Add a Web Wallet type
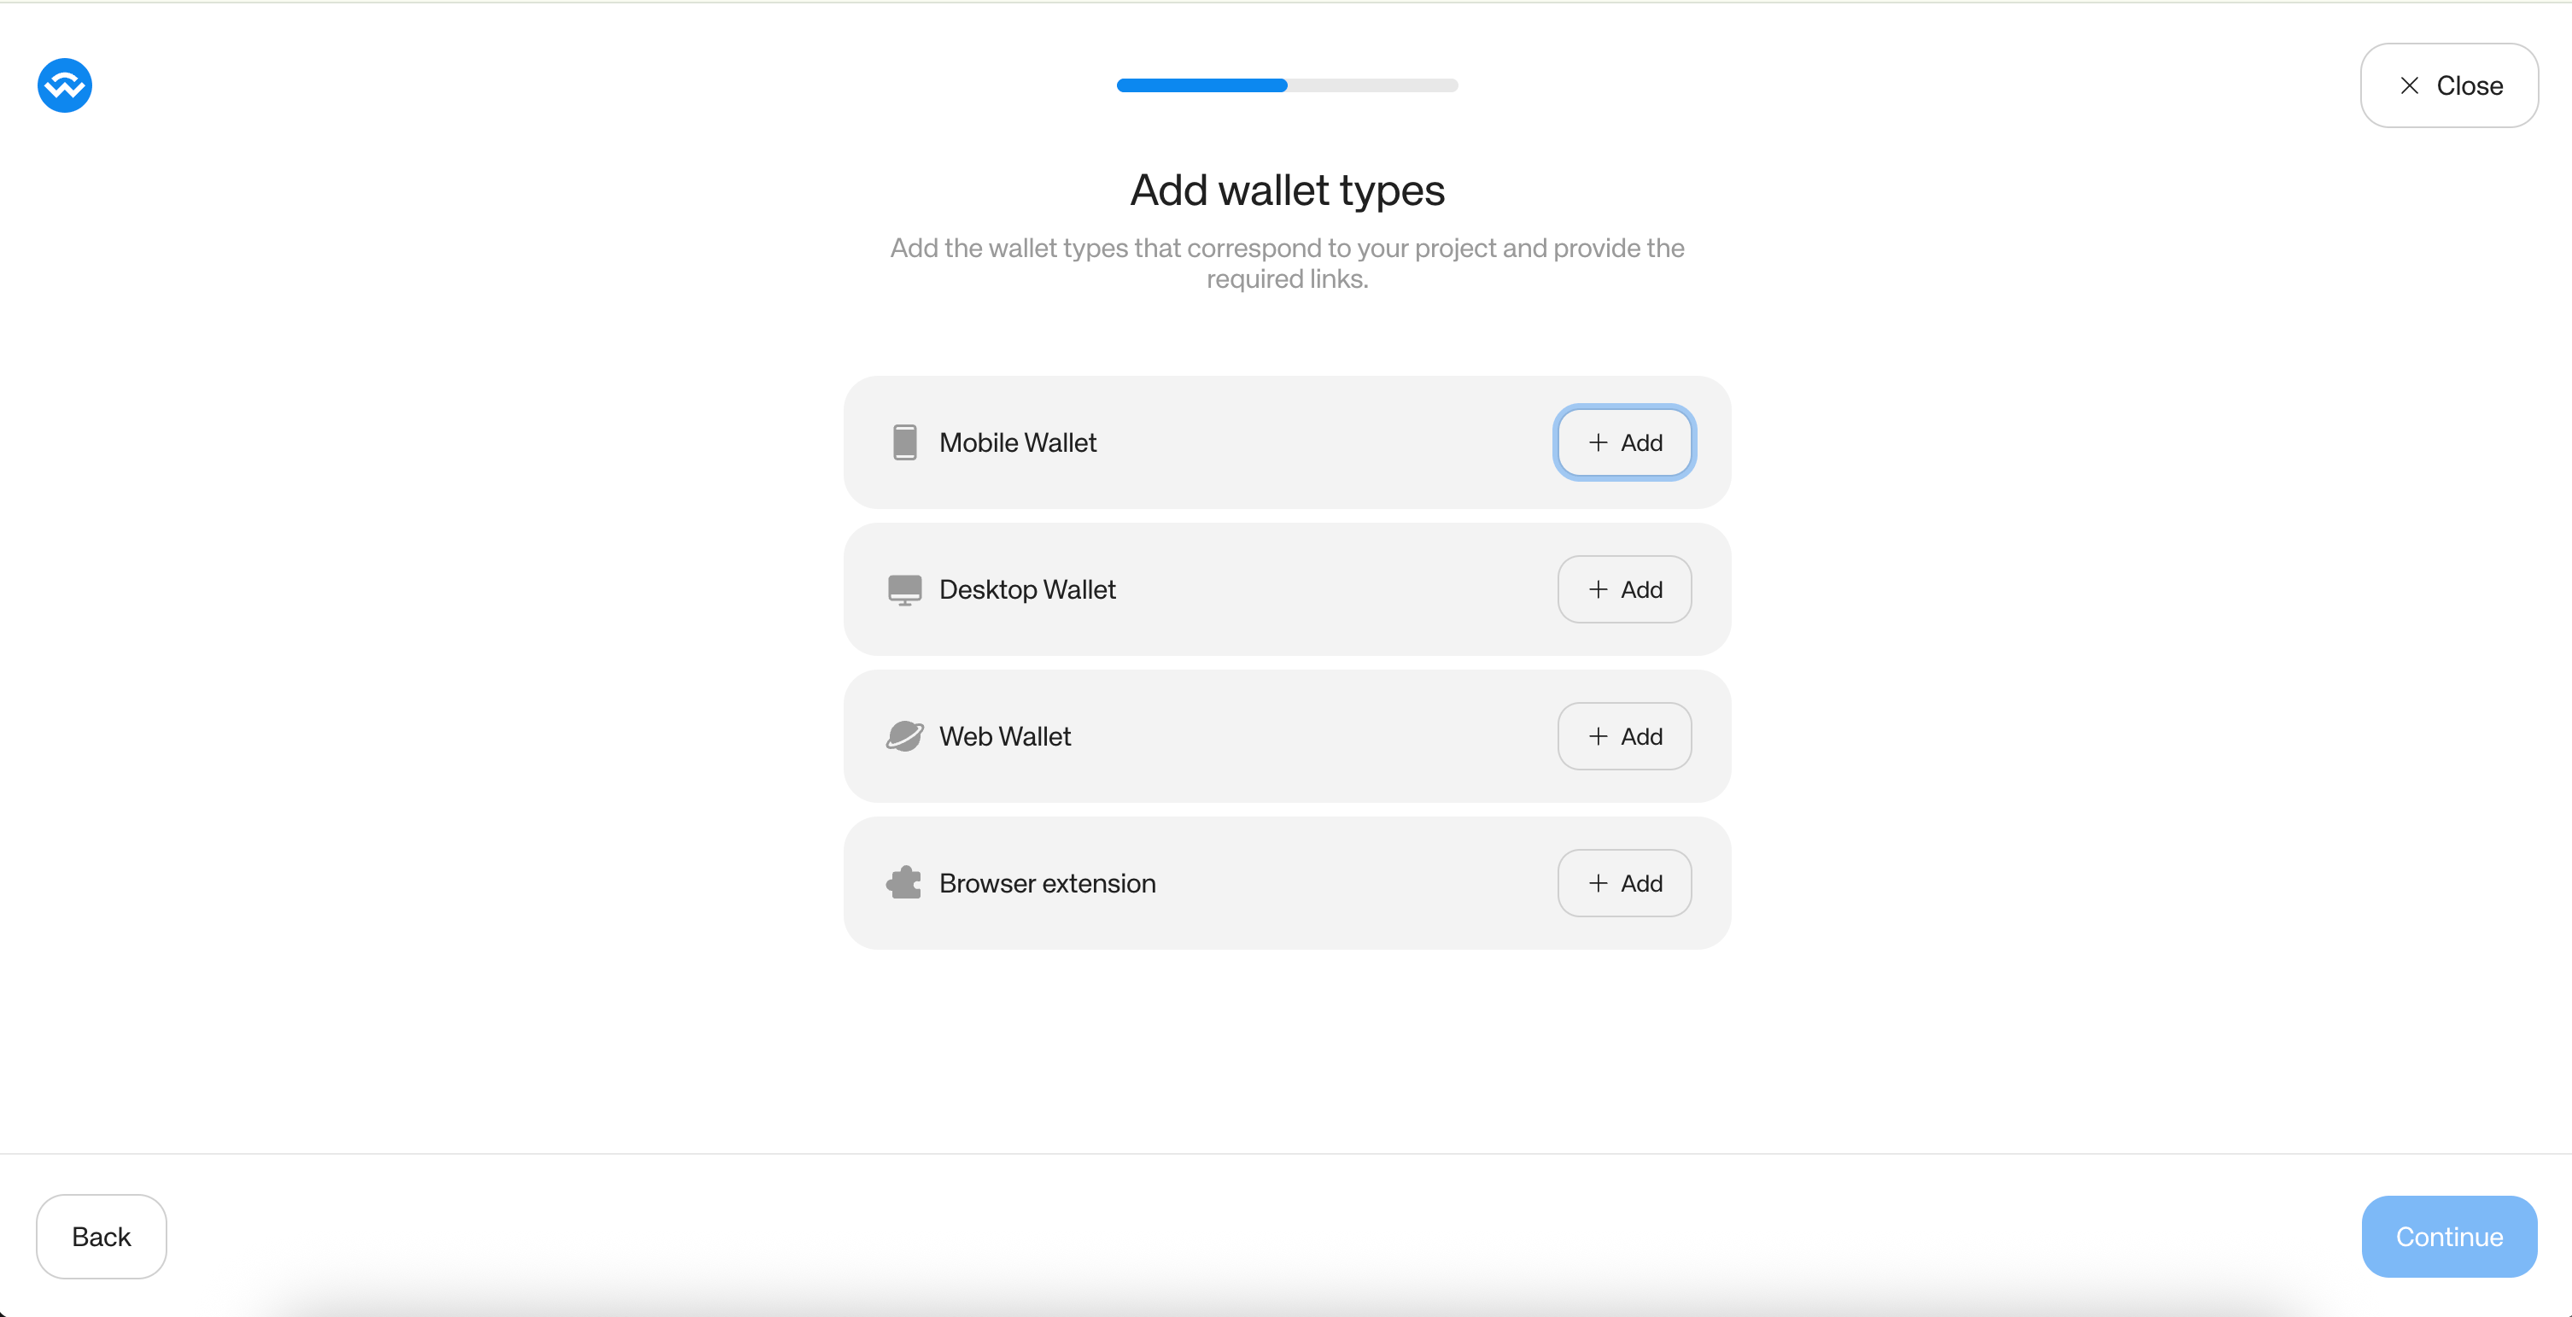The width and height of the screenshot is (2572, 1317). click(1624, 736)
